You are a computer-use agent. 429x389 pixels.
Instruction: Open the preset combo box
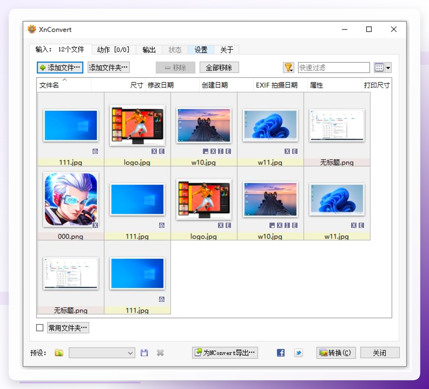click(x=102, y=353)
